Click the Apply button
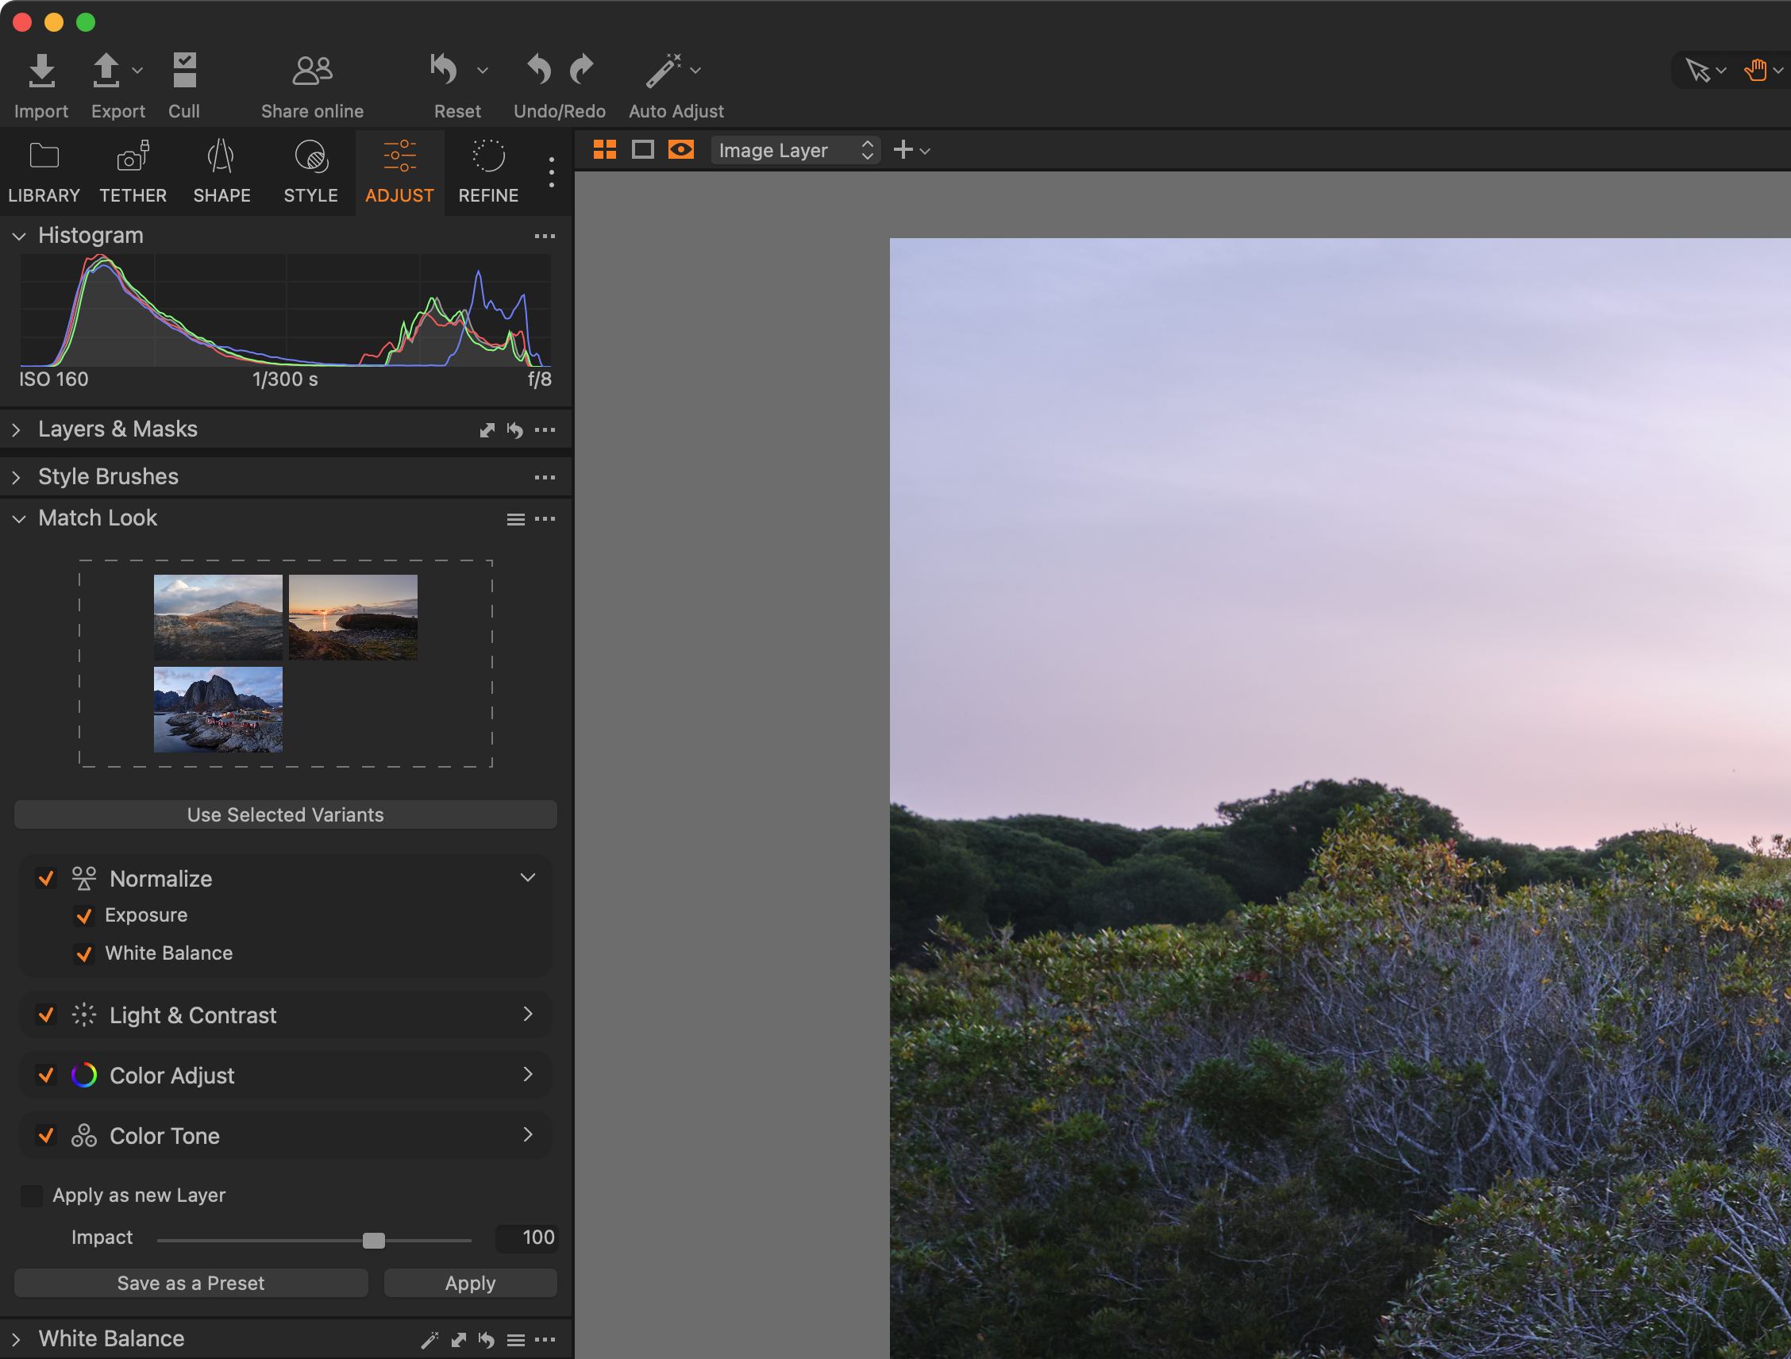Viewport: 1791px width, 1359px height. [469, 1284]
